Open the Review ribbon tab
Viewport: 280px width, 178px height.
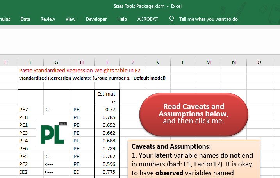coord(48,19)
